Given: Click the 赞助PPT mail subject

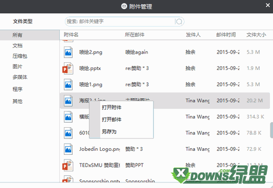Looking at the screenshot, I should (x=134, y=165).
